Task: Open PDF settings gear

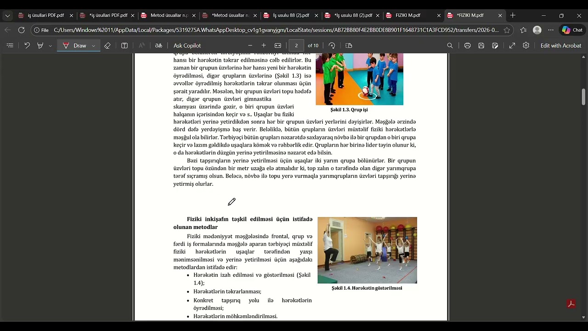Action: 526,46
